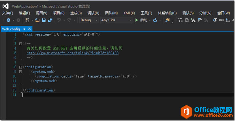The width and height of the screenshot is (235, 121).
Task: Click the 启动 start button label
Action: (144, 20)
